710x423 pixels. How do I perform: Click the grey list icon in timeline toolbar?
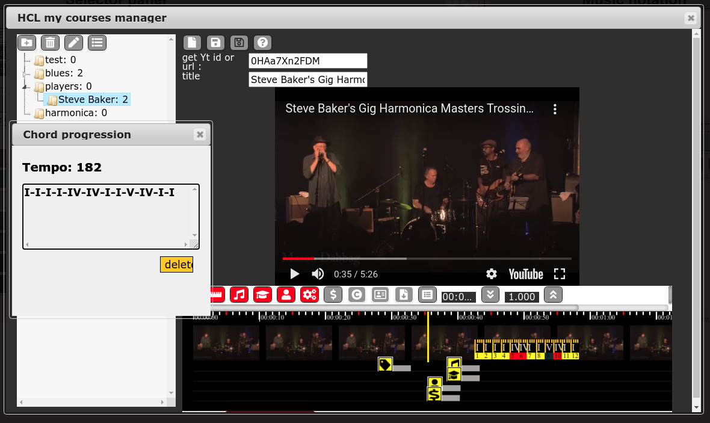(427, 295)
